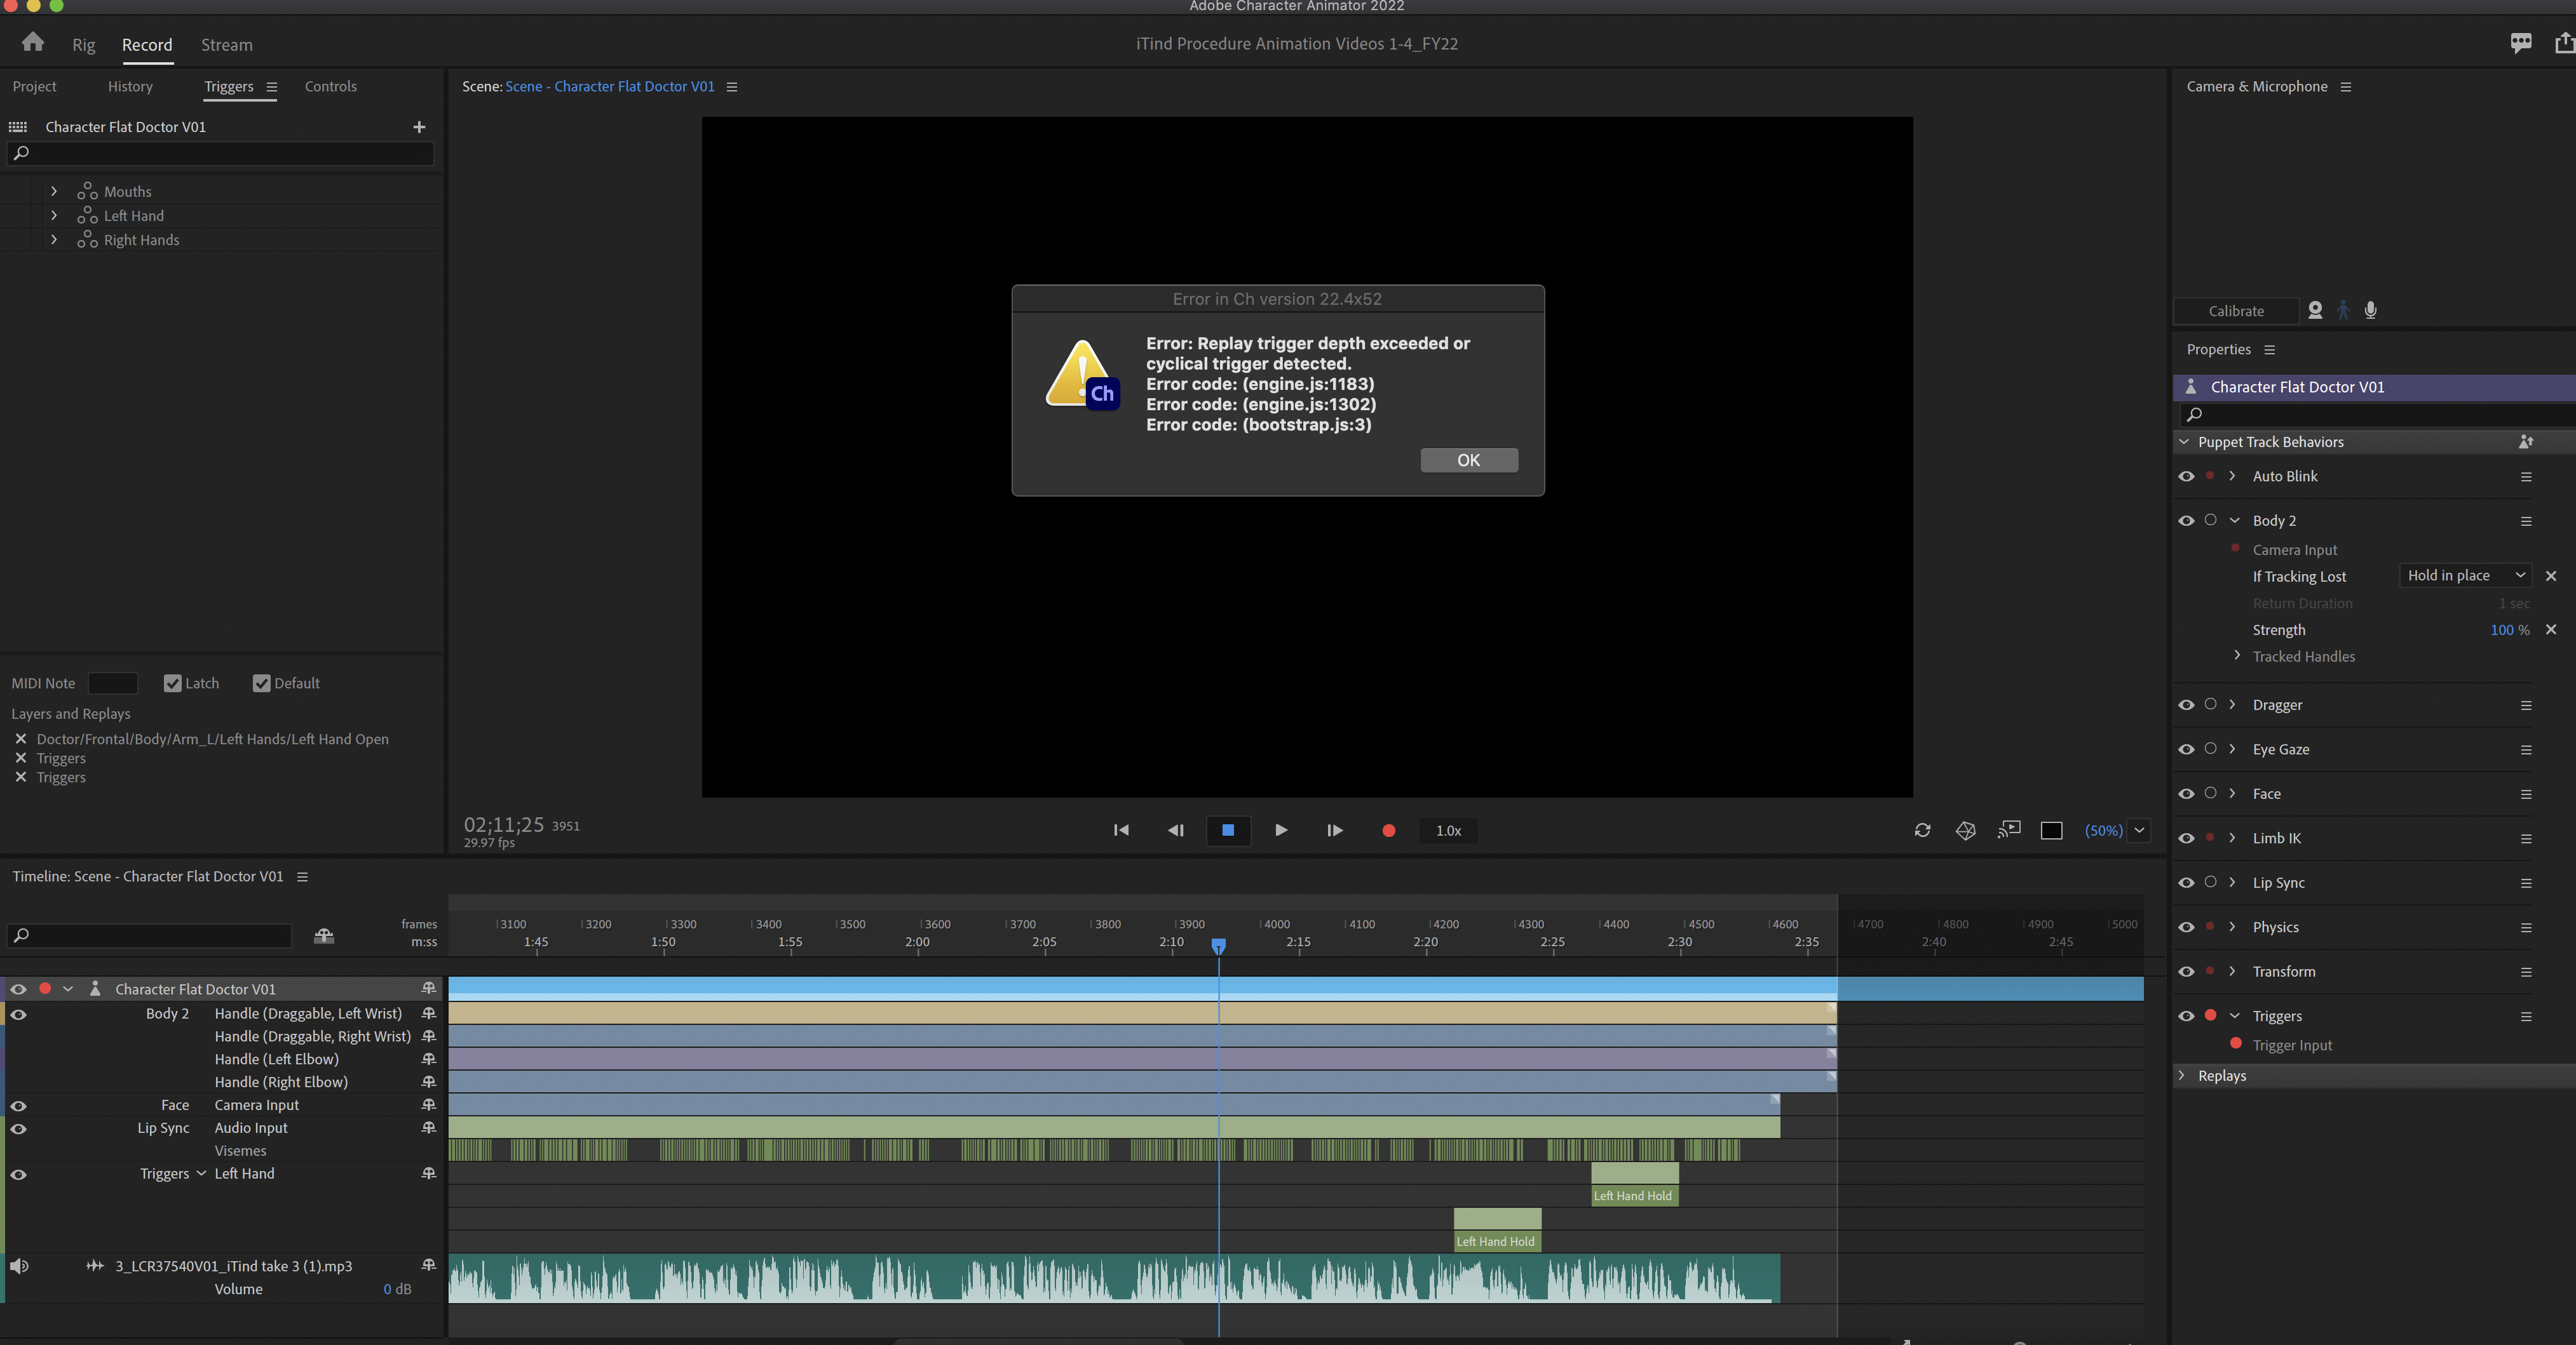Switch to the Stream tab
The image size is (2576, 1345).
coord(226,44)
